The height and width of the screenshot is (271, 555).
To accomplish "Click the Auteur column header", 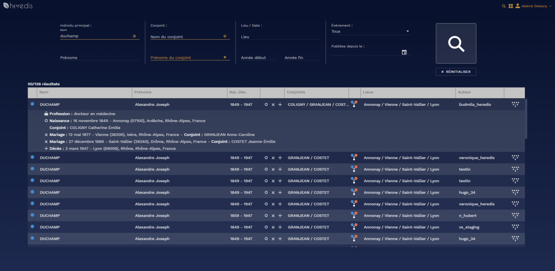I will 464,92.
